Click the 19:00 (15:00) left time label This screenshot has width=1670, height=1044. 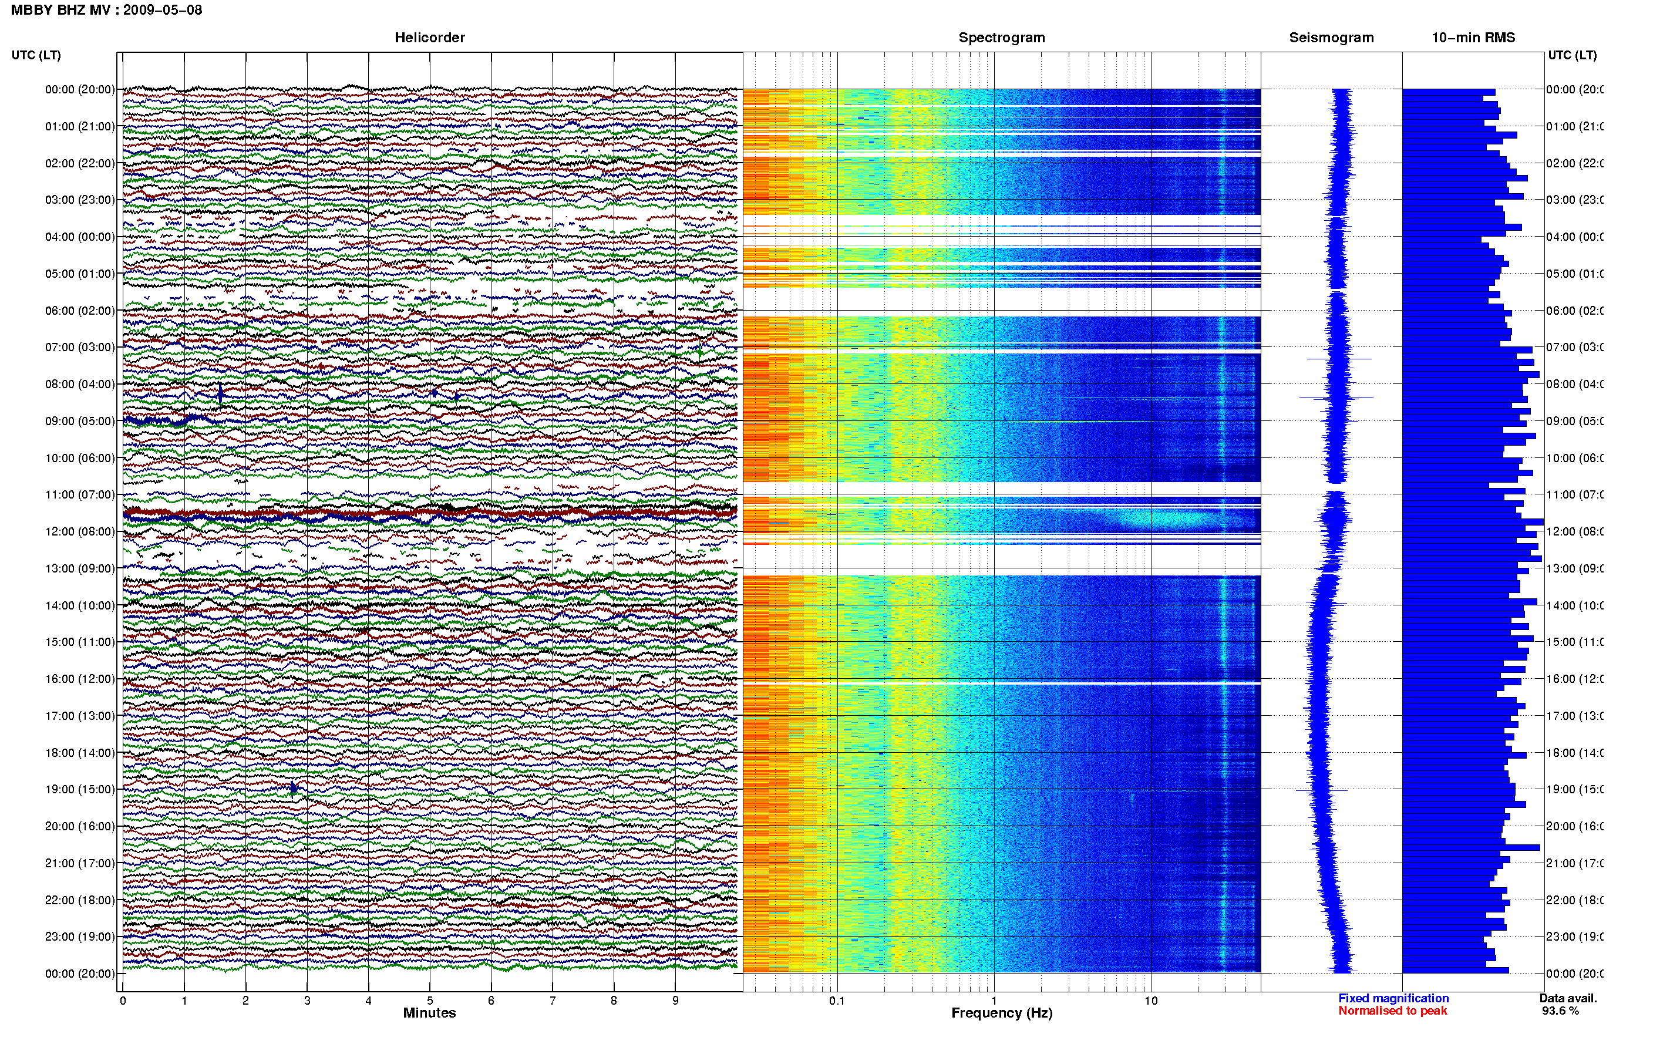click(x=80, y=789)
